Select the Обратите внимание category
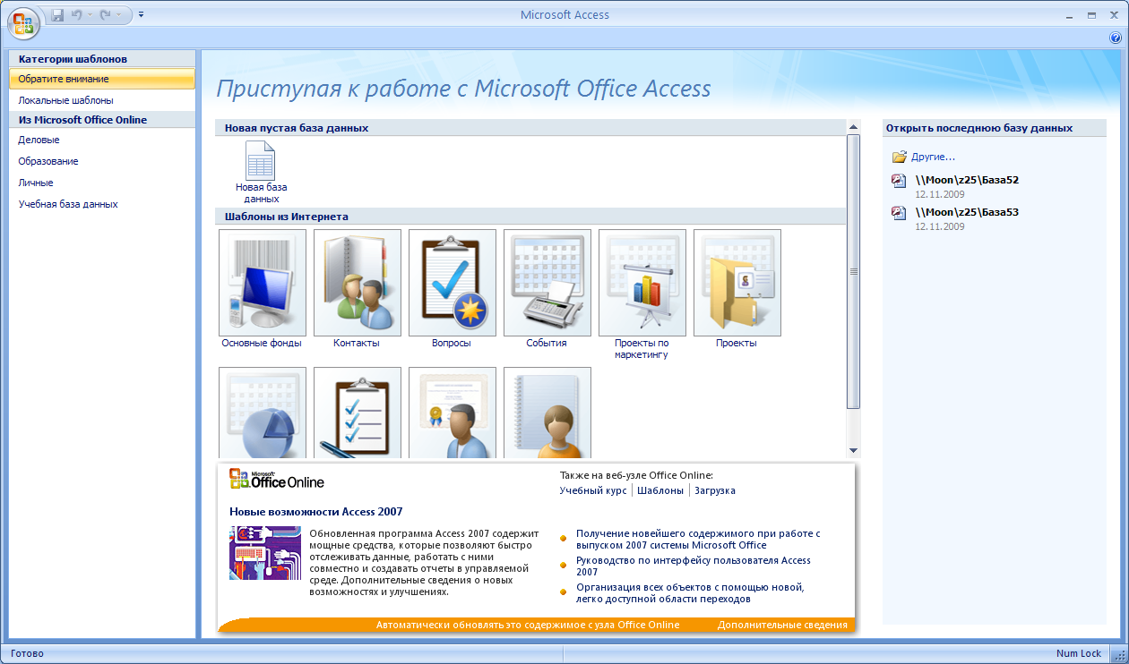This screenshot has width=1129, height=664. 102,79
